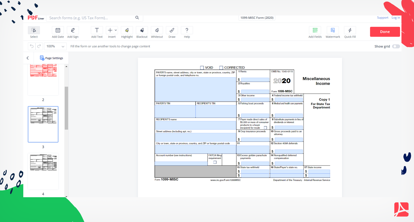Toggle the Show grid switch
This screenshot has height=222, width=414.
[396, 46]
